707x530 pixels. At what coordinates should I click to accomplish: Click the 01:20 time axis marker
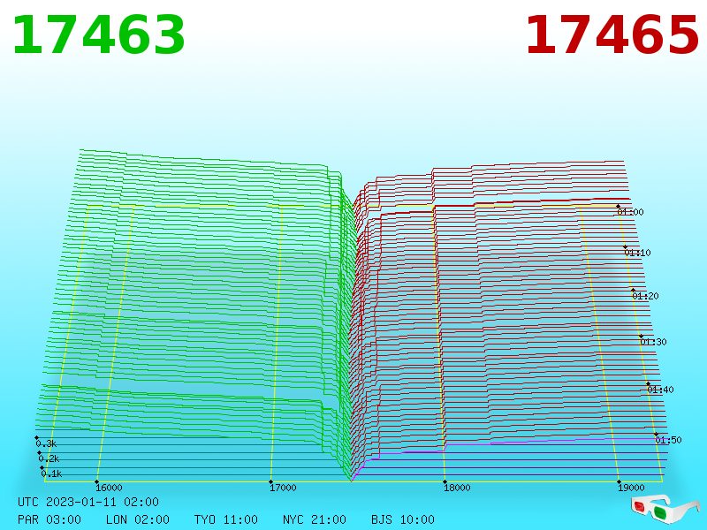coord(645,296)
